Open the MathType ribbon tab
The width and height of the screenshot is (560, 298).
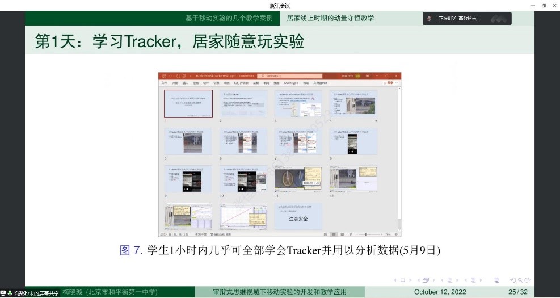point(291,83)
